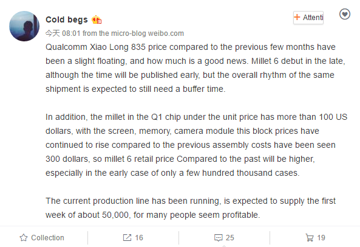The height and width of the screenshot is (247, 360).
Task: Click the Qualcomm Xiao Long 835 paragraph
Action: 195,68
